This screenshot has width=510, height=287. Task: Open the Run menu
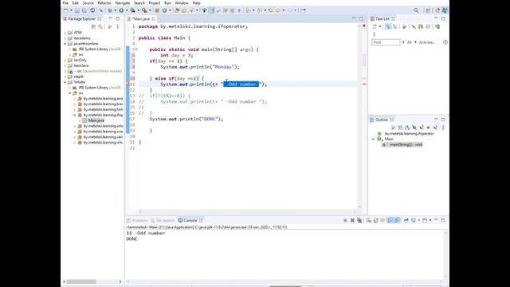pos(167,3)
